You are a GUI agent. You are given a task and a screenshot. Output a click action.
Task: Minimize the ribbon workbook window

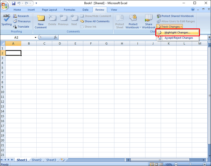198,10
